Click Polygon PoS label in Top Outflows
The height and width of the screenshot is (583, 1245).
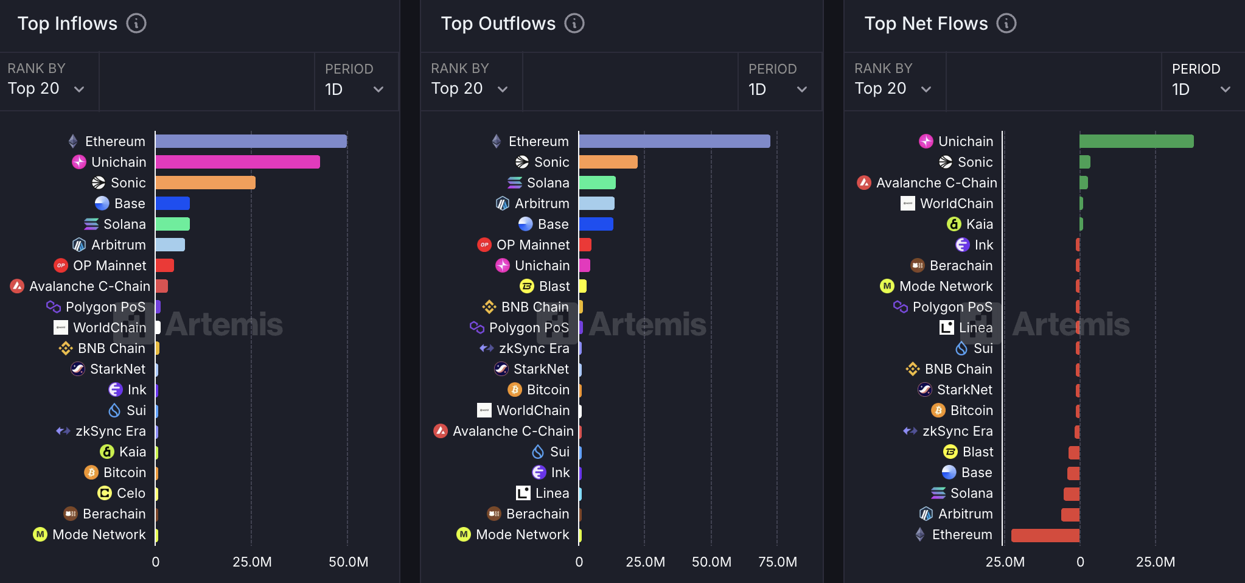tap(529, 327)
